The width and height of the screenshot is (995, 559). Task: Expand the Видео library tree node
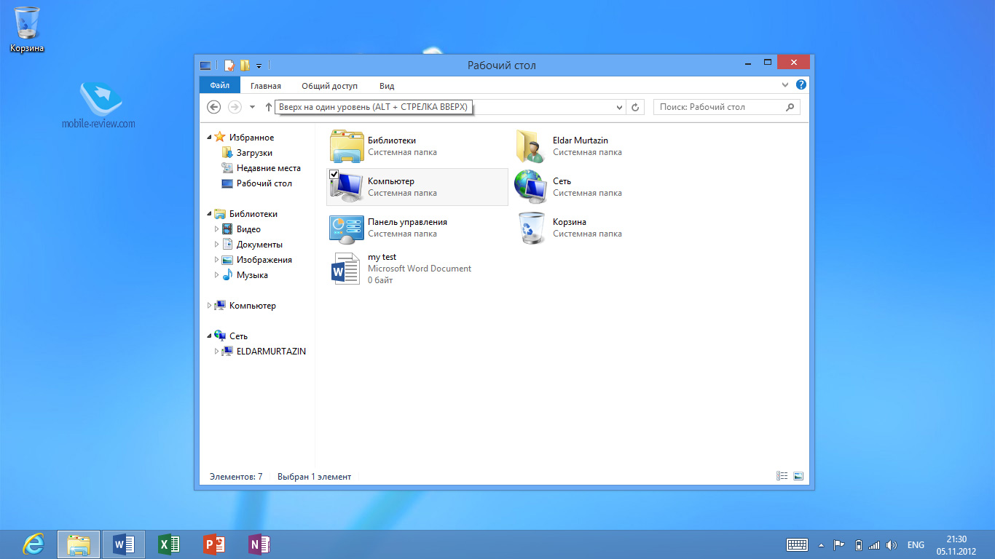(216, 229)
